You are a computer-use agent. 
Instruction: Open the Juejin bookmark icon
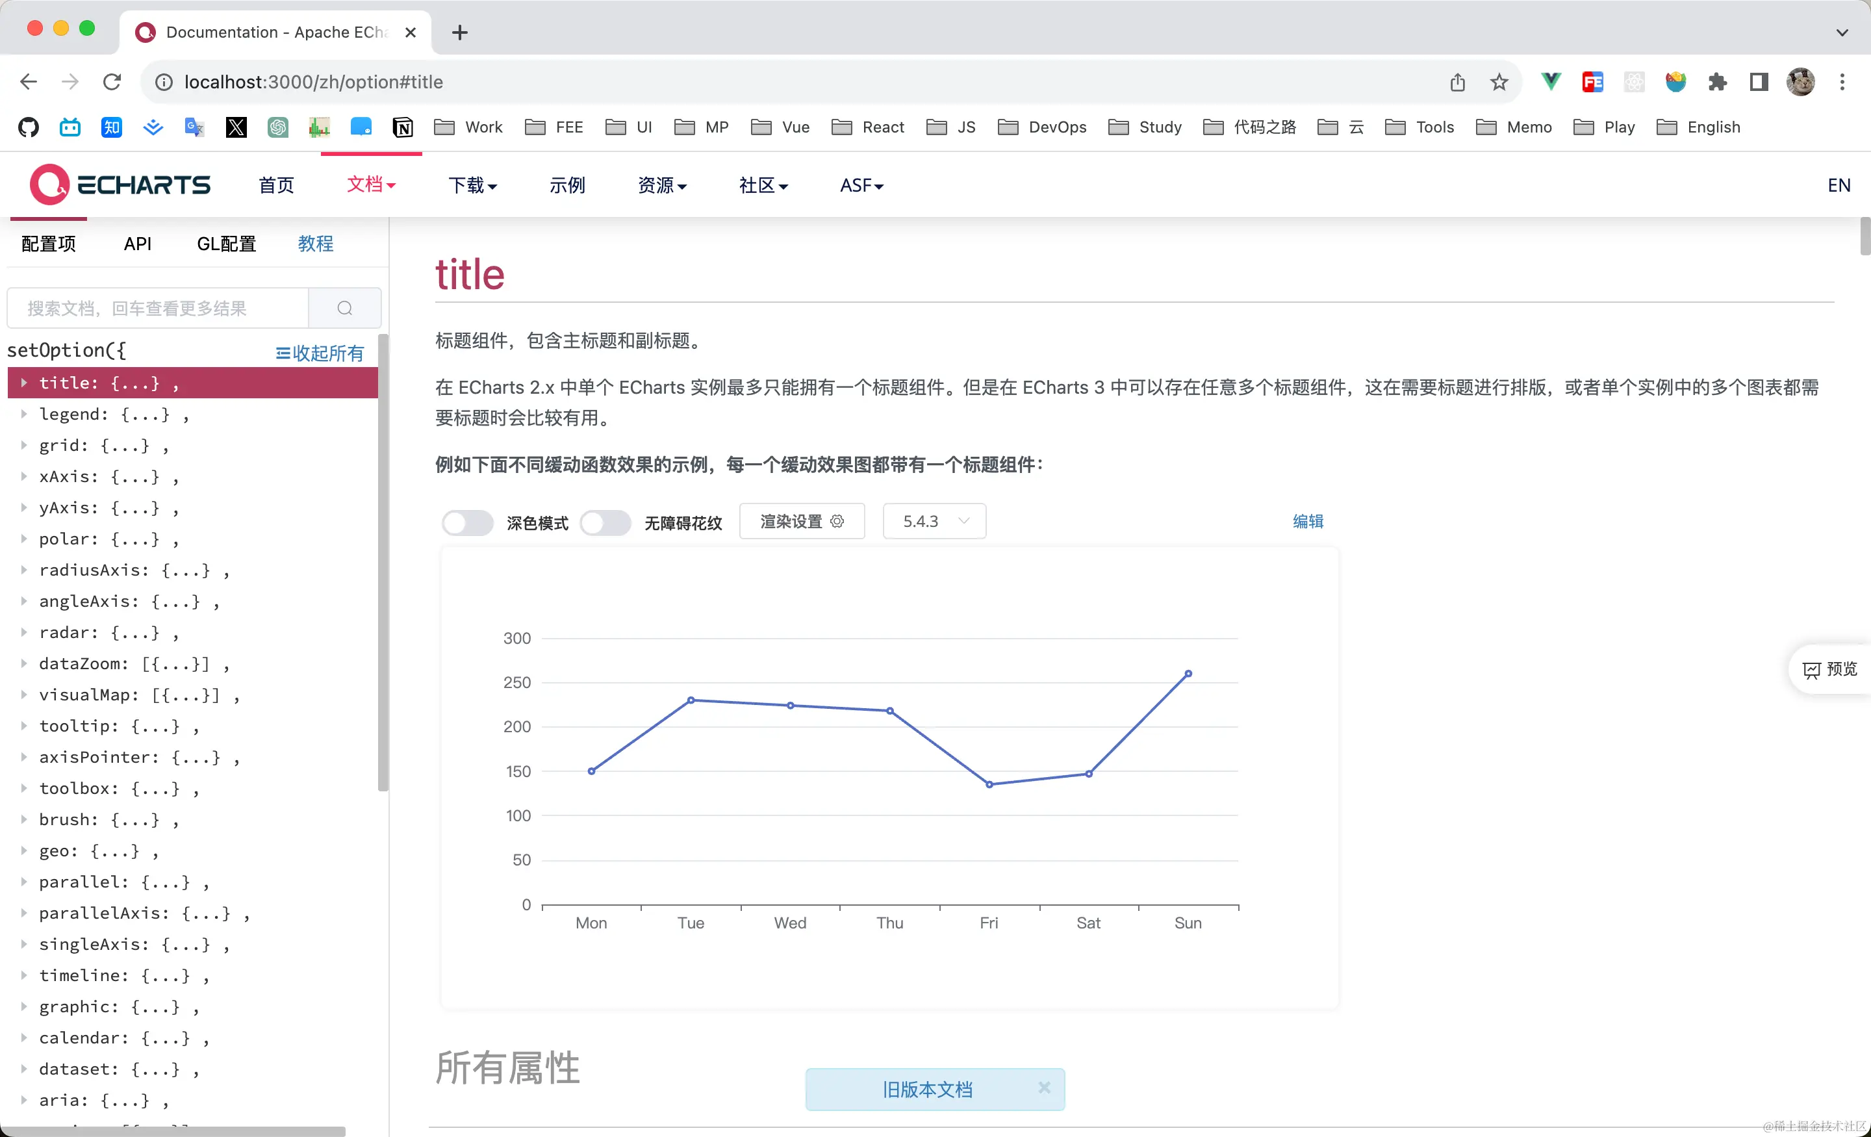(153, 127)
